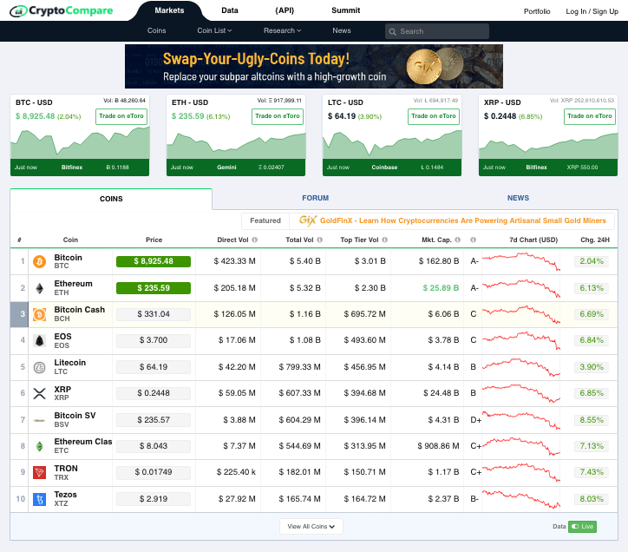Open the TRON red logo

coord(39,473)
